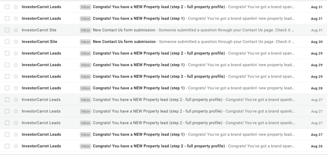This screenshot has height=155, width=328.
Task: Star the Aug 26 property lead email
Action: [16, 146]
